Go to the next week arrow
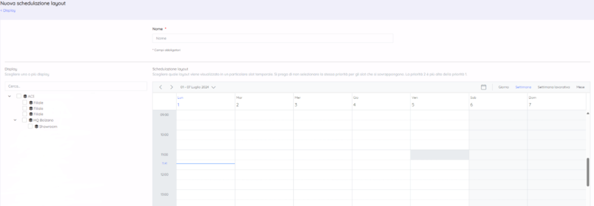The image size is (594, 206). pos(171,87)
